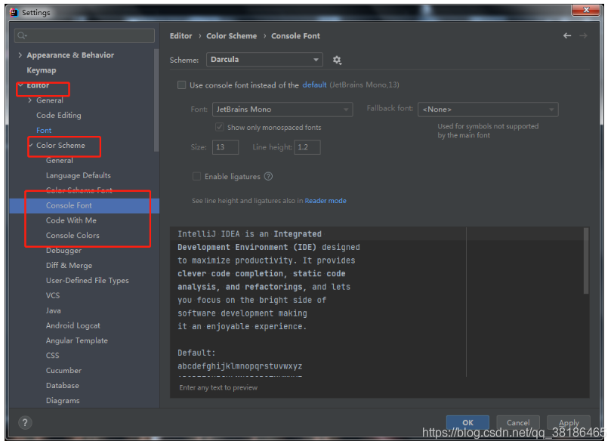This screenshot has height=447, width=614.
Task: Select Debugger color settings
Action: pyautogui.click(x=64, y=251)
